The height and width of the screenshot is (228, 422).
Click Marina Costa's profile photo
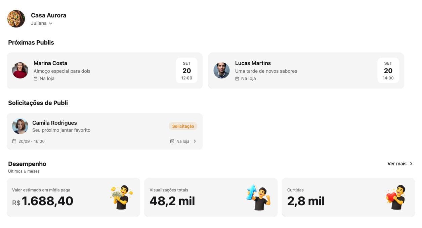pos(20,70)
